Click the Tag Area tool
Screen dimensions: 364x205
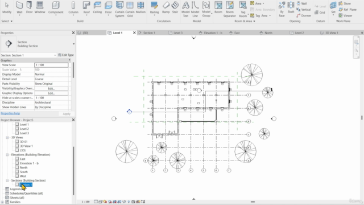coord(260,15)
